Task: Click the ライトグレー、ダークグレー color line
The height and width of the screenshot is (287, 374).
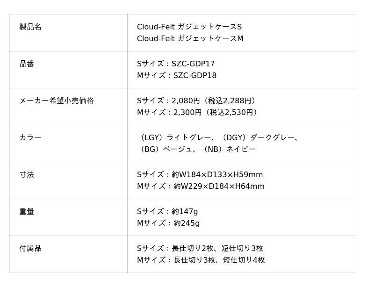Action: 219,137
